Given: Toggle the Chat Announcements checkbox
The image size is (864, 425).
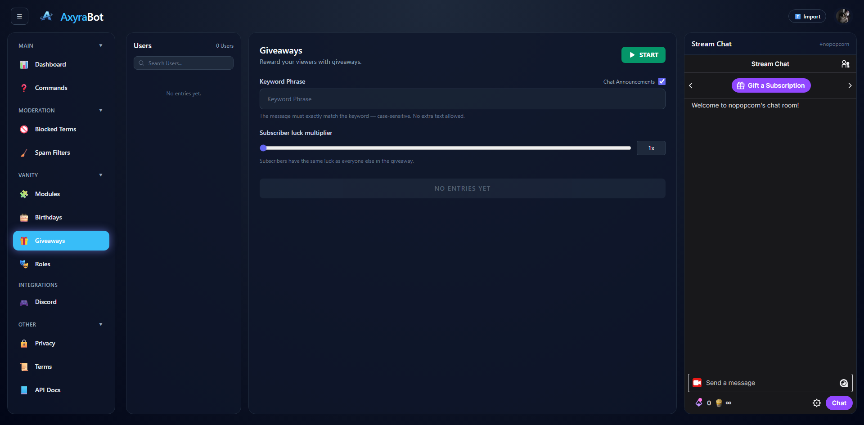Looking at the screenshot, I should click(x=662, y=81).
